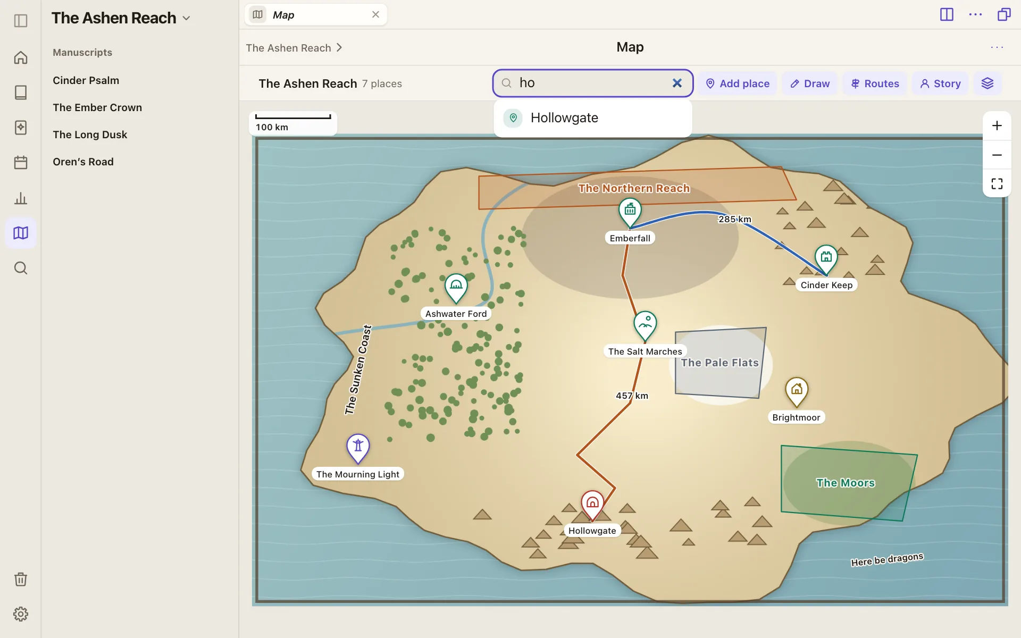Image resolution: width=1021 pixels, height=638 pixels.
Task: Open The Long Dusk manuscript
Action: 90,135
